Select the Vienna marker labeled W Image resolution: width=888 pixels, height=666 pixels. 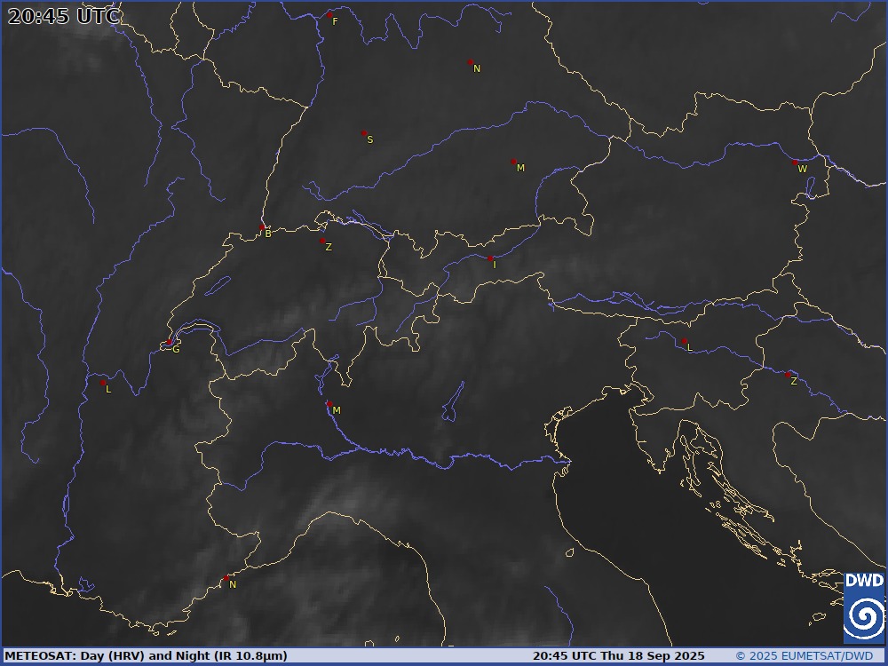(x=795, y=163)
